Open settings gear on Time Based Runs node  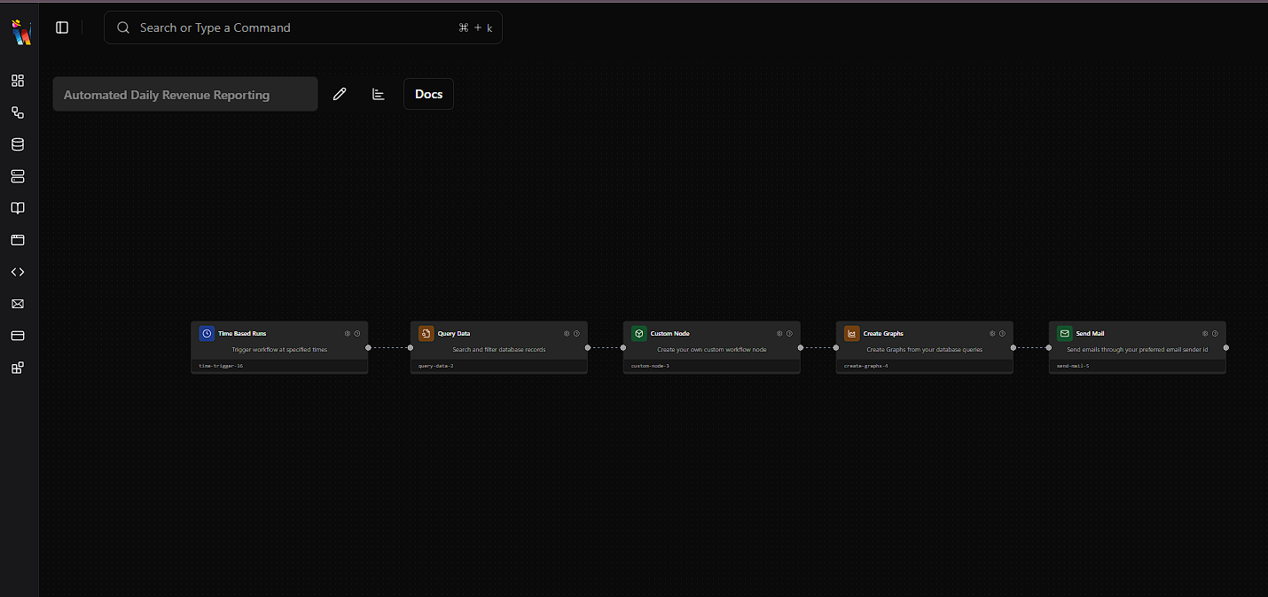[348, 334]
